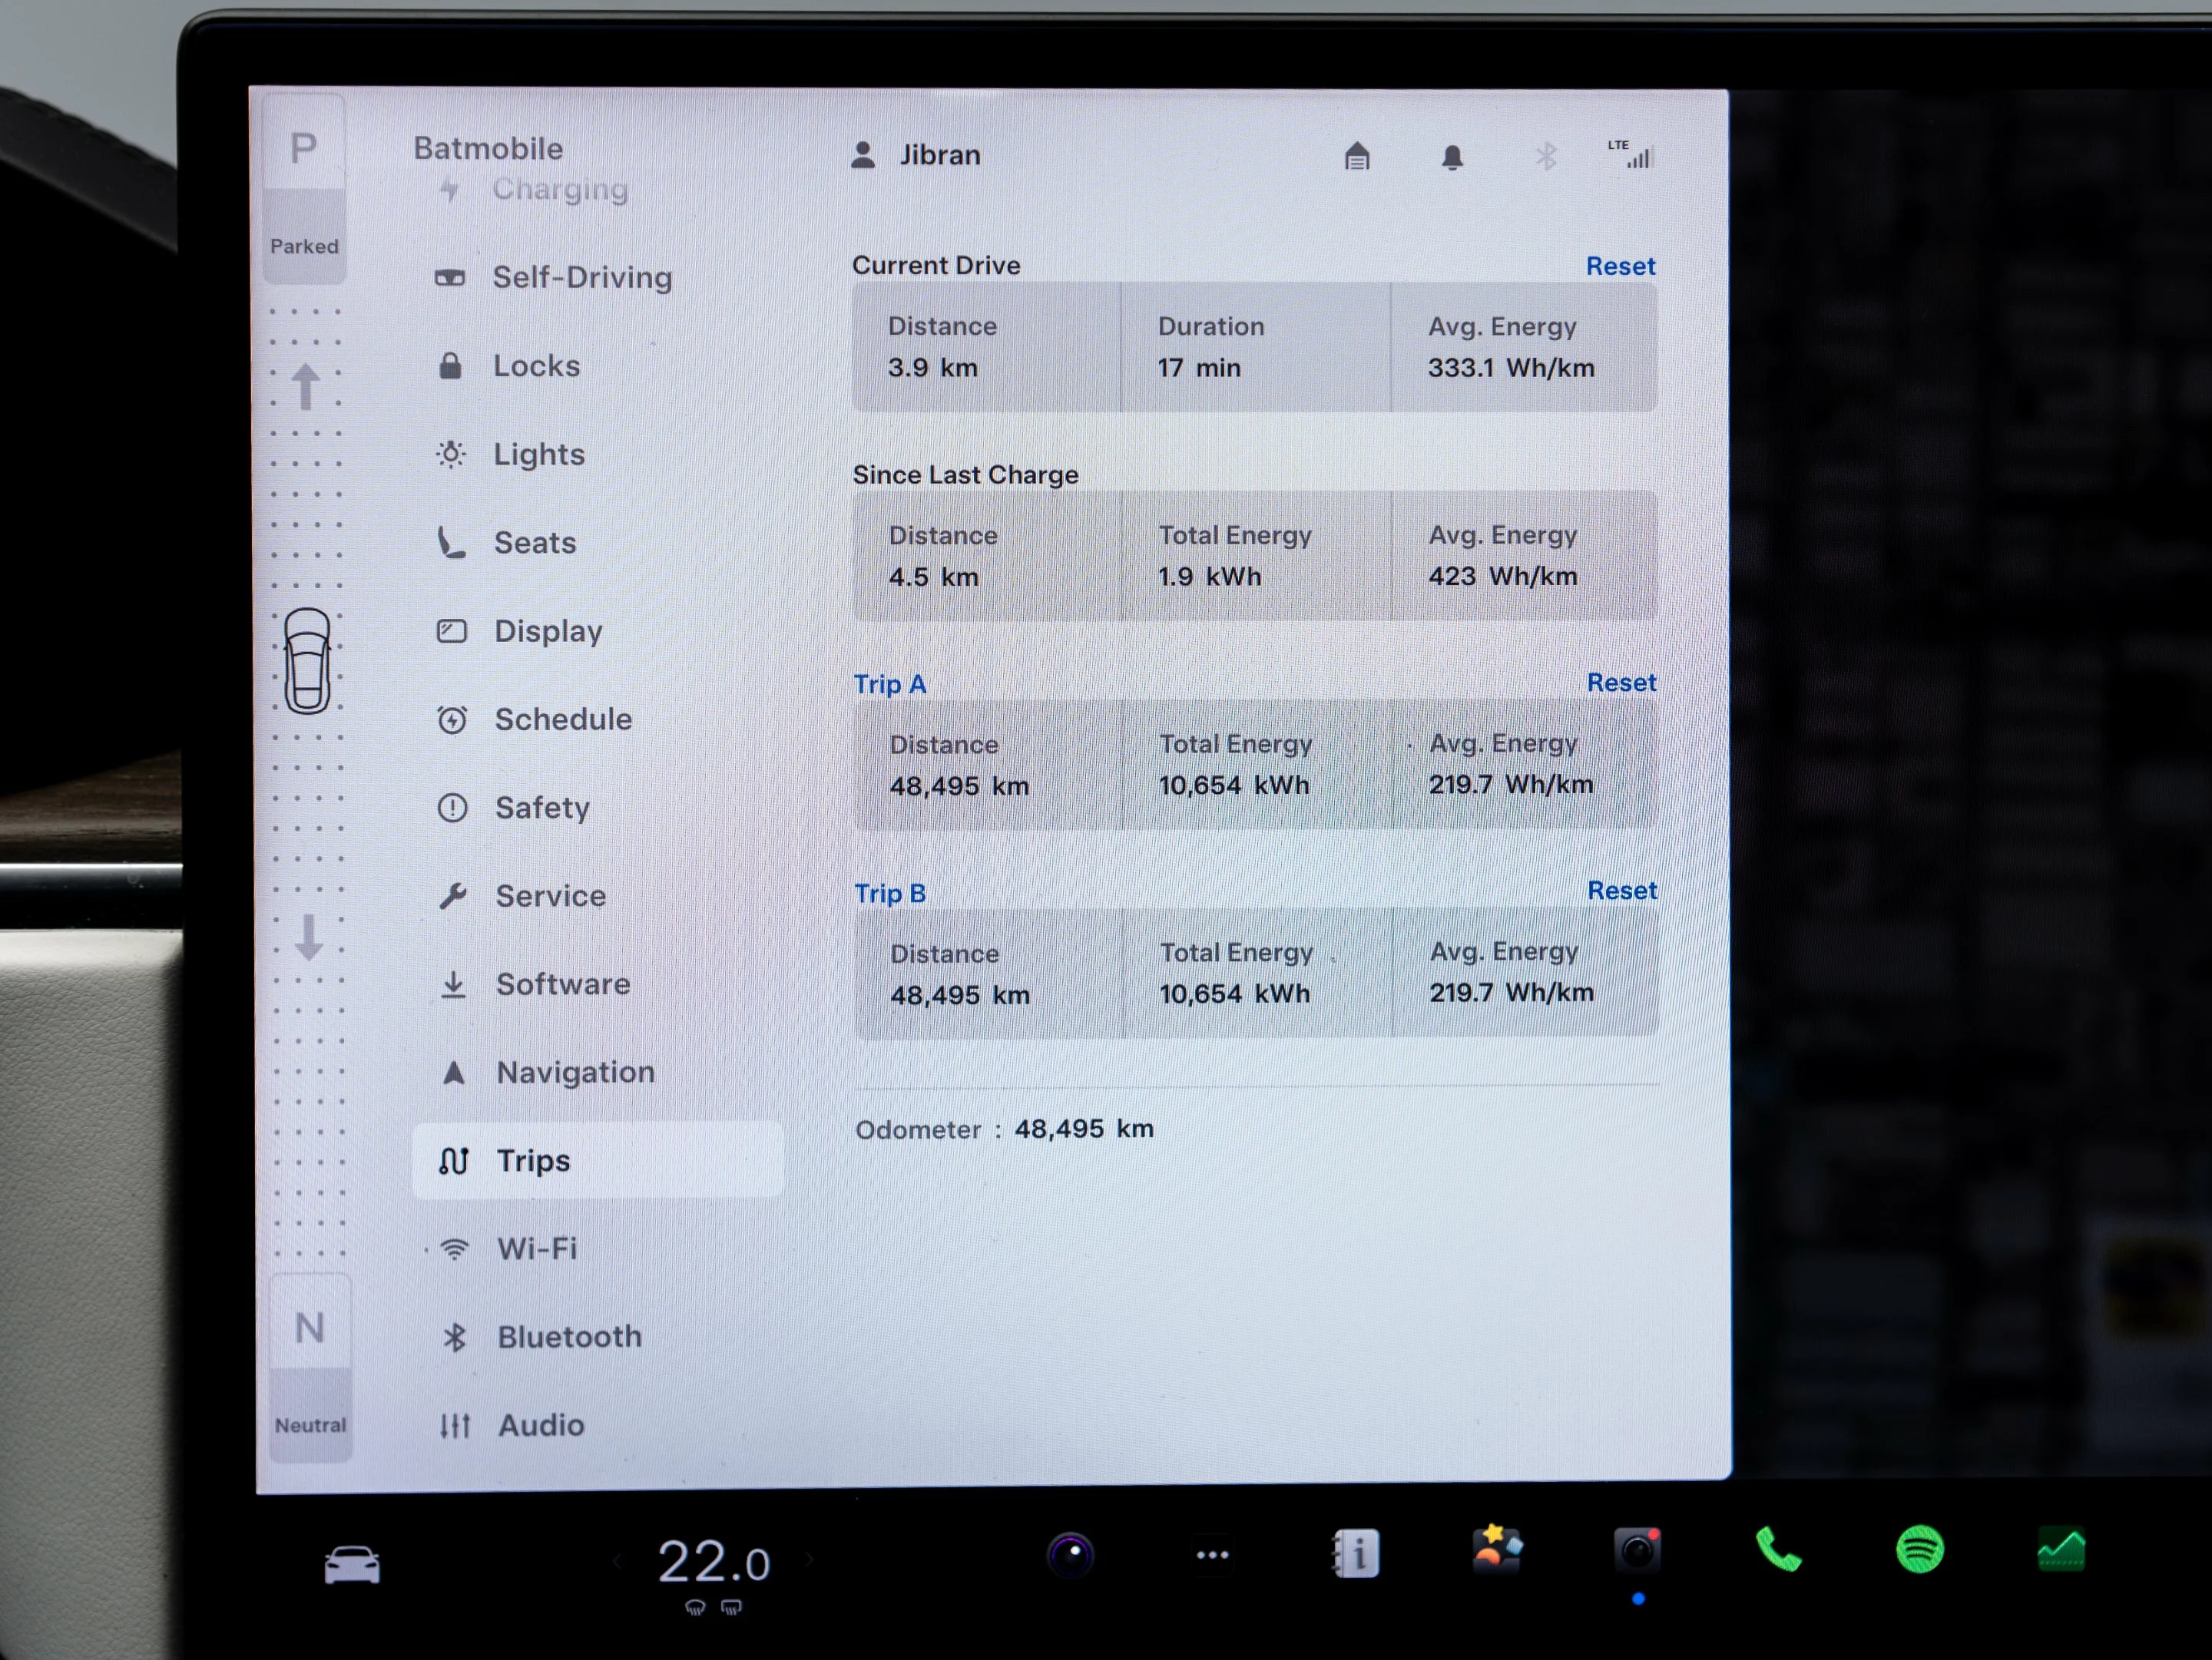Screen dimensions: 2212x1660
Task: Tap the Bluetooth status icon in header
Action: pos(1546,157)
